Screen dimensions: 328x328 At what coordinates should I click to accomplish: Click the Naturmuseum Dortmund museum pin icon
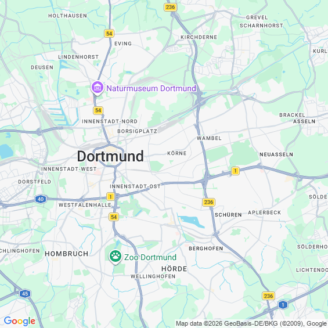[98, 88]
